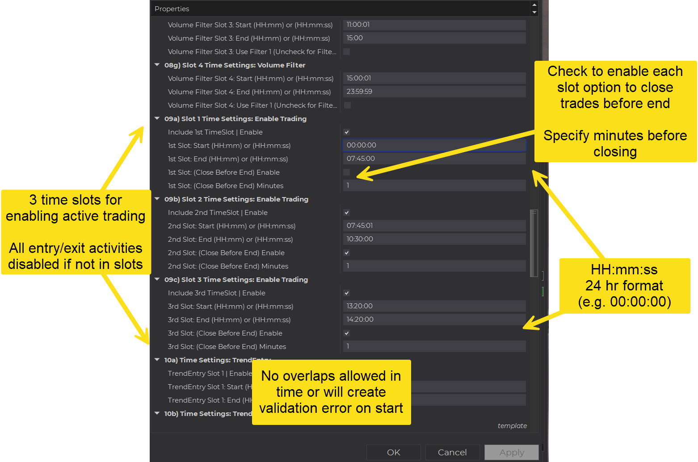This screenshot has height=462, width=698.
Task: Collapse the 10a Time Settings TrendEntry section
Action: 157,360
